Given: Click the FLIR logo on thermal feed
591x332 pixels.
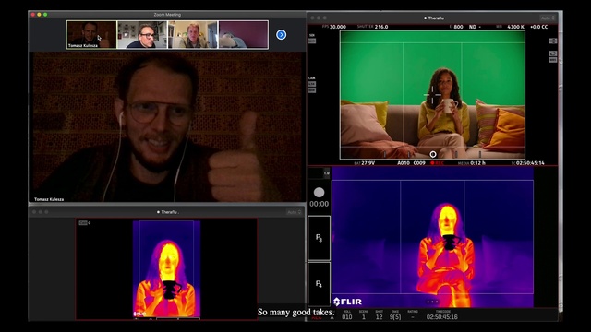Looking at the screenshot, I should [x=347, y=302].
